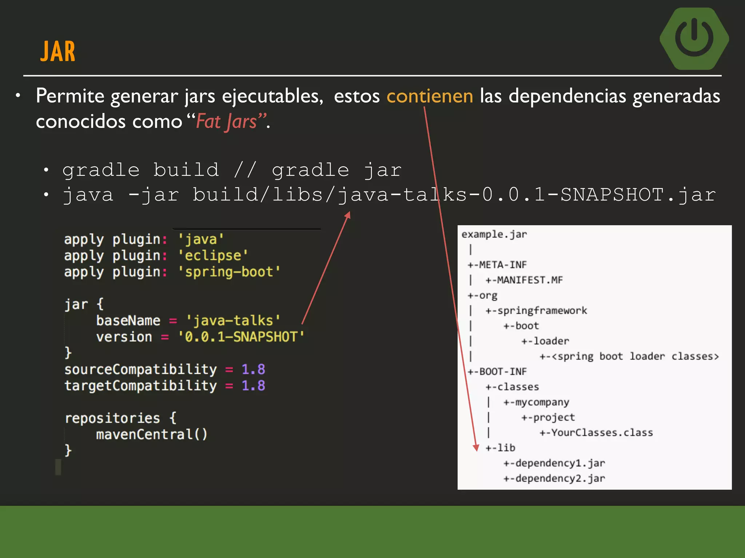Select the project tree node
The width and height of the screenshot is (745, 558).
(548, 418)
